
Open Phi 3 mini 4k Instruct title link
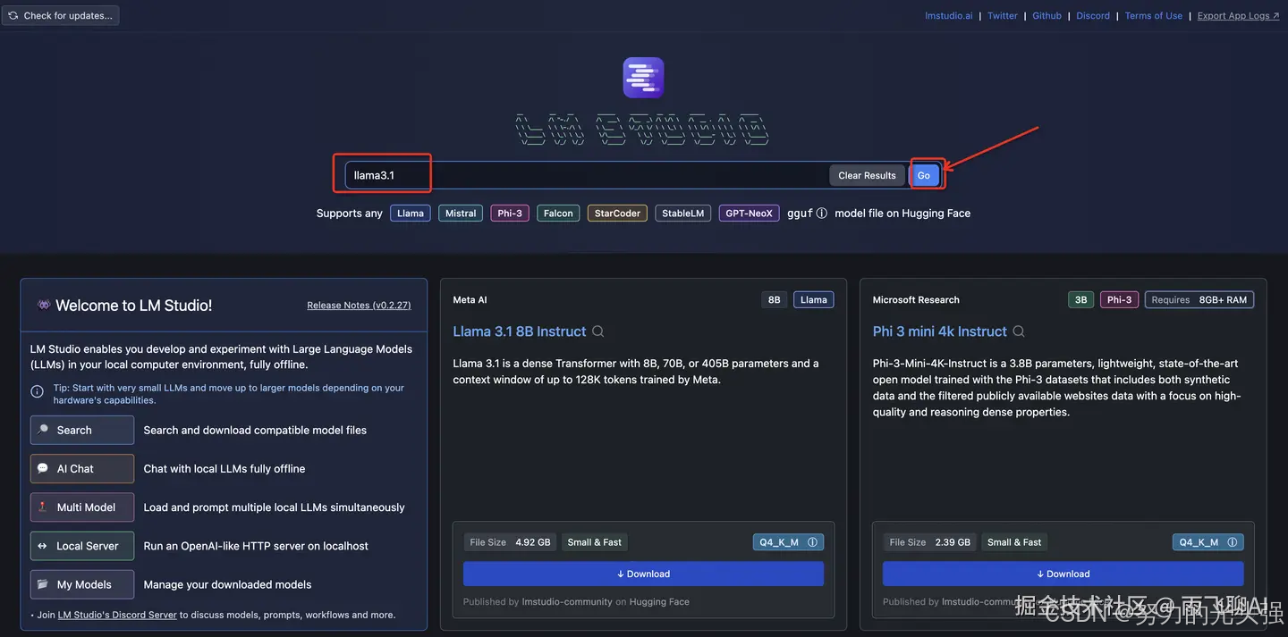[940, 331]
